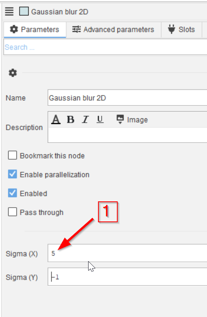Click the sliders icon for Advanced parameters
The image size is (207, 317).
pyautogui.click(x=76, y=29)
